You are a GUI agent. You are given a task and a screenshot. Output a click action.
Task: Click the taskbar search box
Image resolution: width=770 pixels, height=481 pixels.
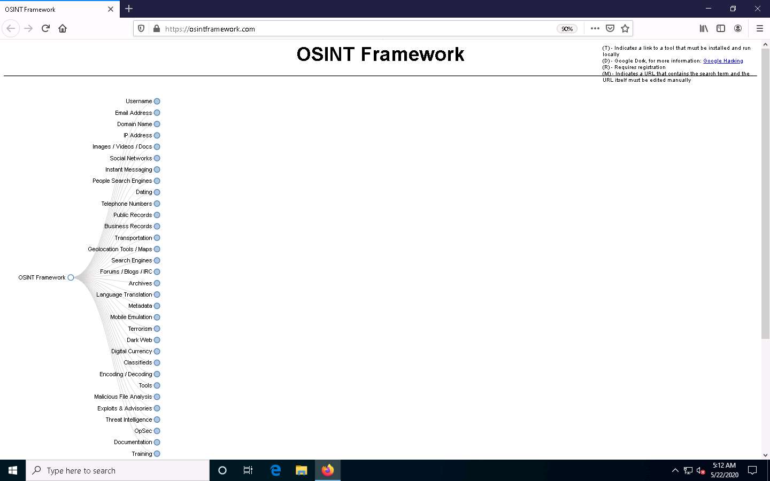(x=118, y=470)
